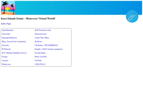Visit the Outworldz link
143x107 pixels.
[6, 34]
